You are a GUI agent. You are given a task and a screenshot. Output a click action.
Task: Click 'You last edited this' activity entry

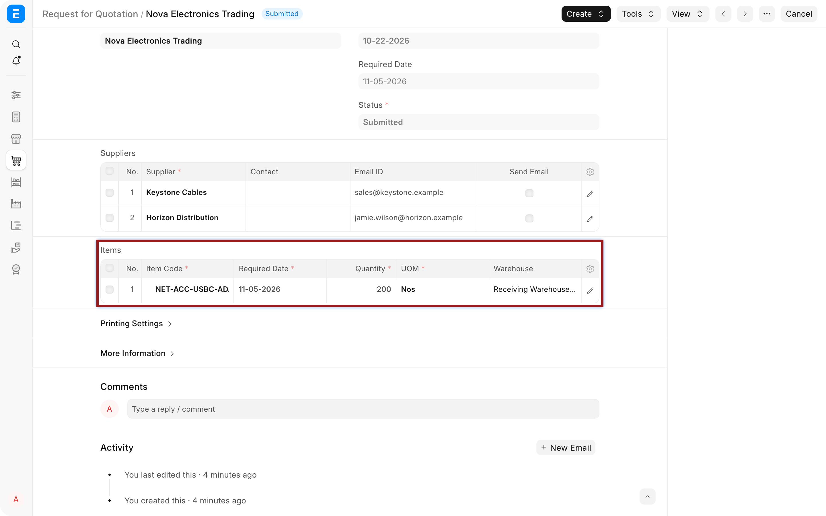[x=190, y=475]
